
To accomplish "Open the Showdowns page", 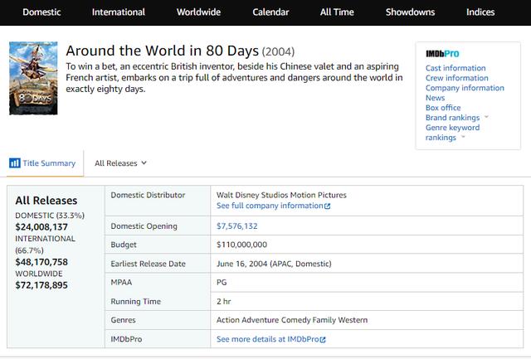I will tap(410, 12).
